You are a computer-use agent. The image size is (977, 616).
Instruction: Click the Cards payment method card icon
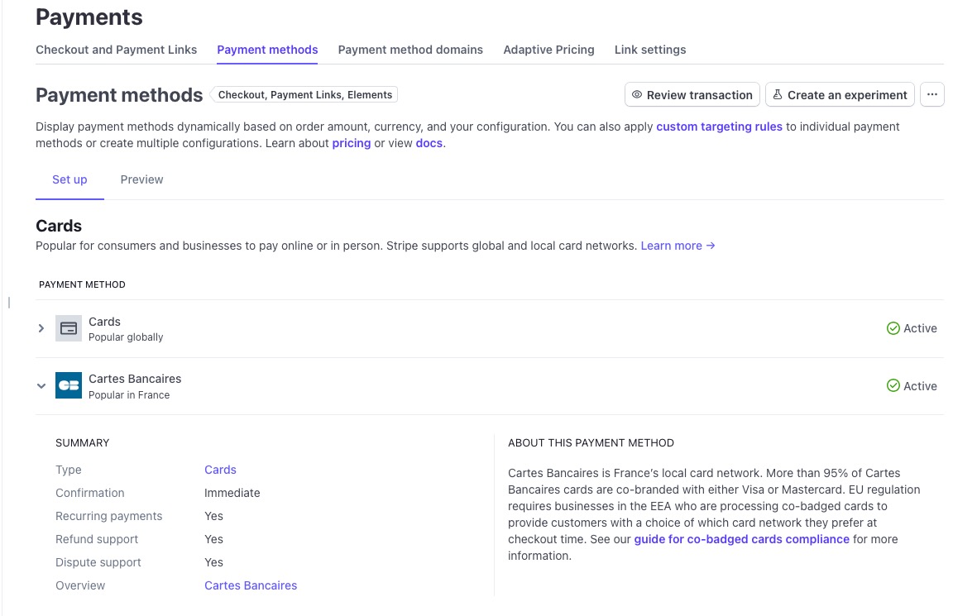(69, 328)
